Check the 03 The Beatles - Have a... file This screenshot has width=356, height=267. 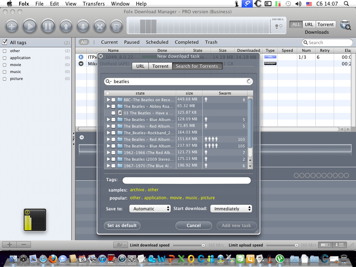point(113,113)
